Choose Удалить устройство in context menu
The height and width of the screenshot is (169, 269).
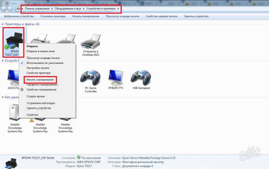tap(39, 108)
